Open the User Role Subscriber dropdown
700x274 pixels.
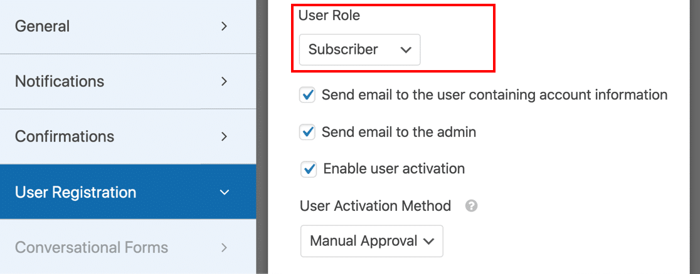[359, 49]
